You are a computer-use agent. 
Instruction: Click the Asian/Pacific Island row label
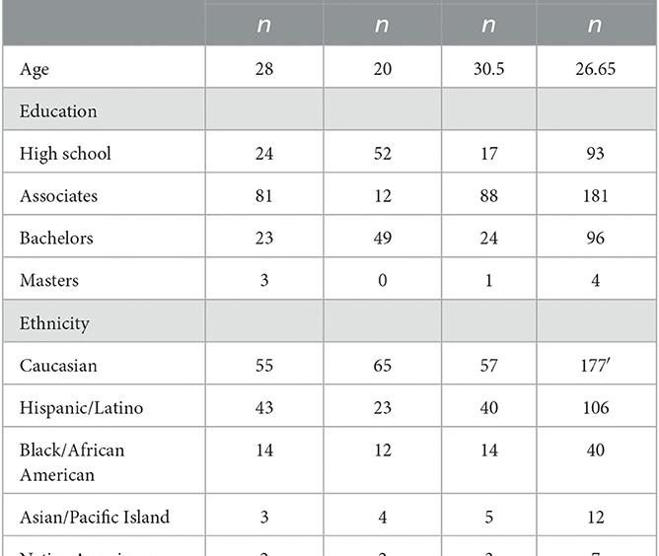click(x=95, y=517)
